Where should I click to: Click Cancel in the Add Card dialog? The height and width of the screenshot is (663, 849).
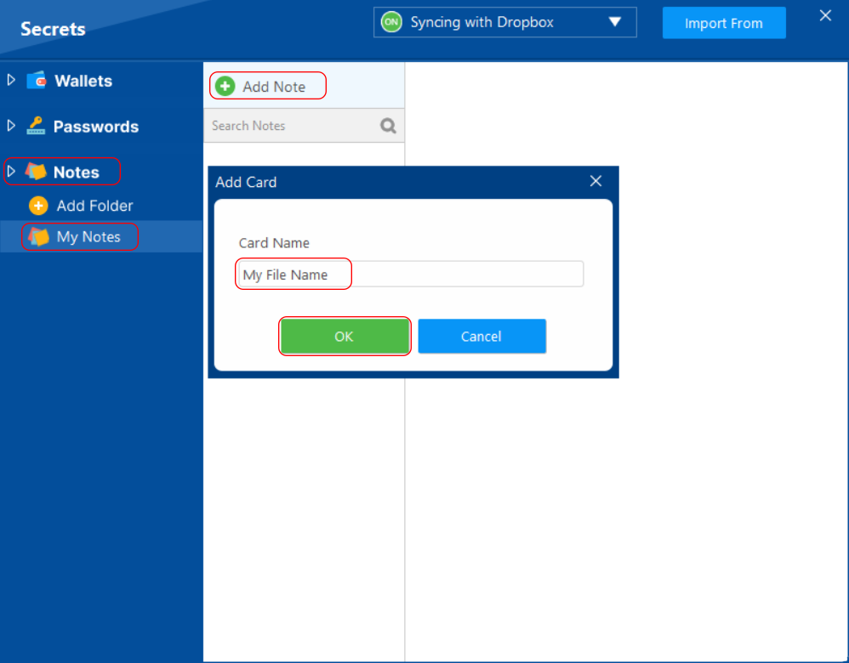click(x=481, y=336)
